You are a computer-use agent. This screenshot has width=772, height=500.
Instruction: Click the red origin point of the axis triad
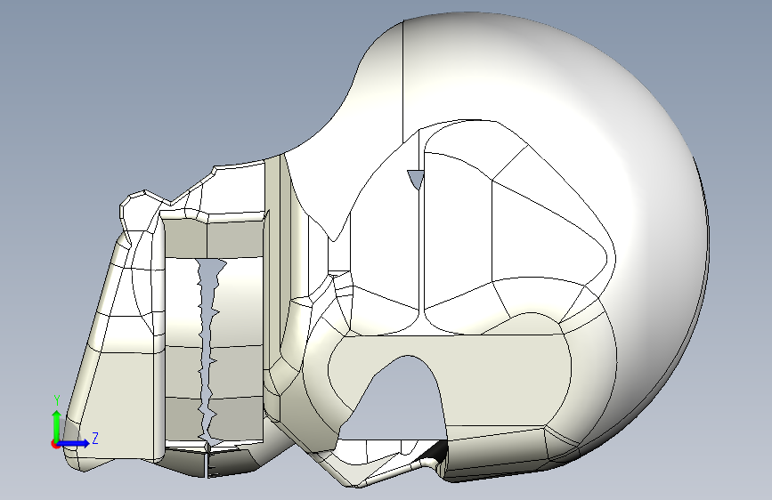pyautogui.click(x=55, y=444)
